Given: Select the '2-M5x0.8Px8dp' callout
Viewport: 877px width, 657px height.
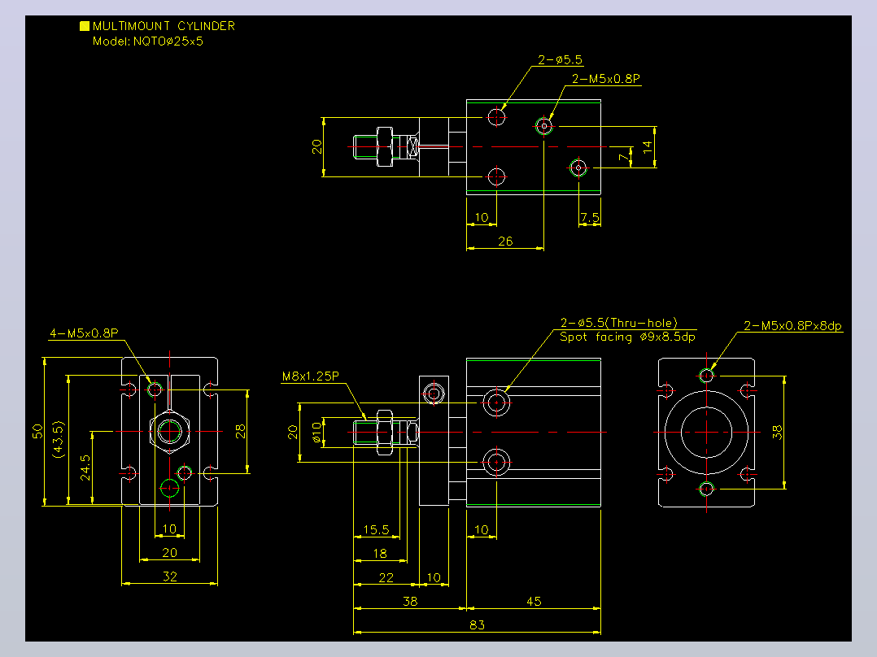Looking at the screenshot, I should coord(792,326).
